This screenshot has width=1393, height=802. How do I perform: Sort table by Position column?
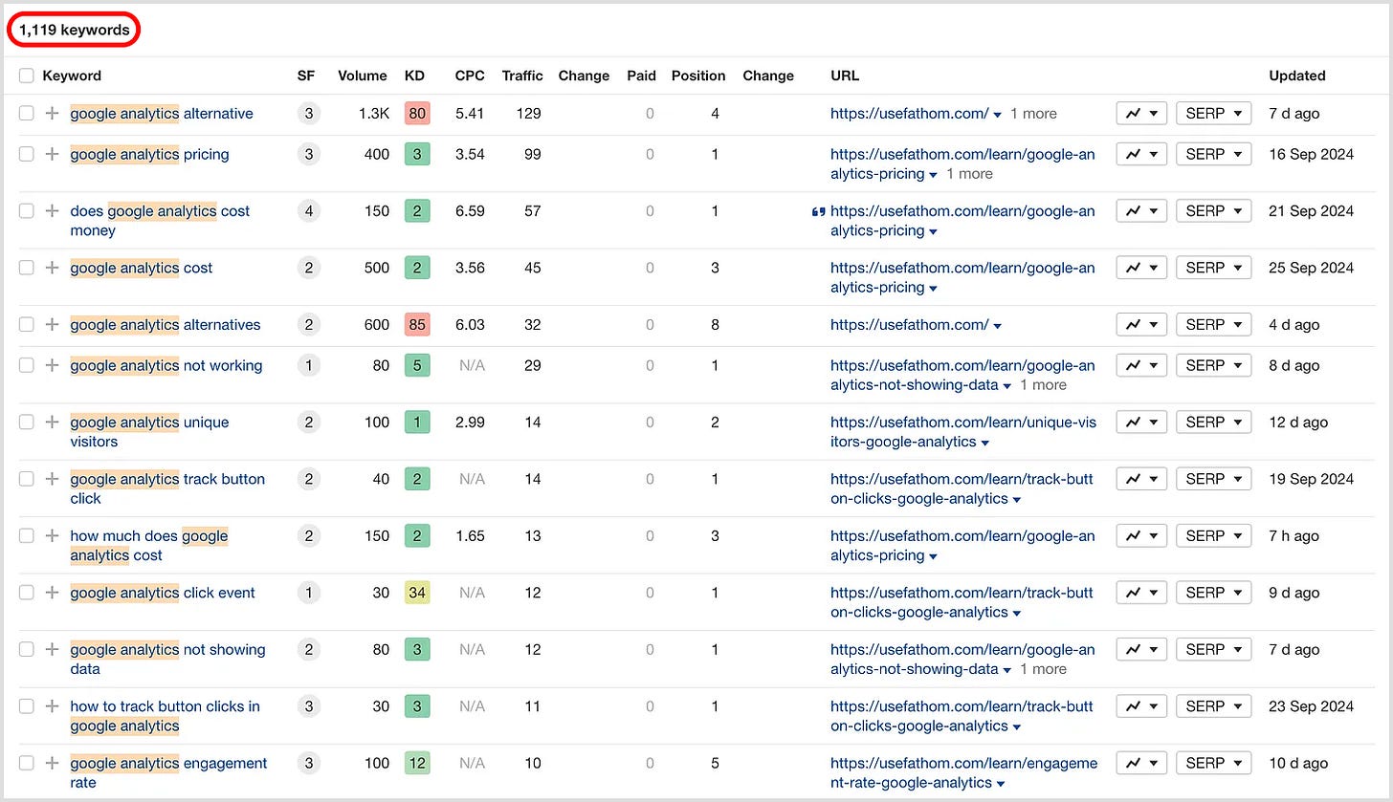698,76
